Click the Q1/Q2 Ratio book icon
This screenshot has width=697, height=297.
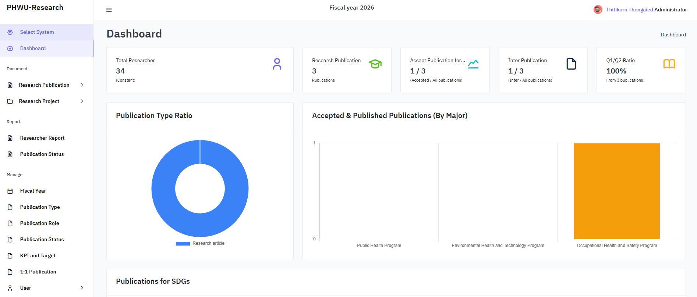tap(669, 64)
